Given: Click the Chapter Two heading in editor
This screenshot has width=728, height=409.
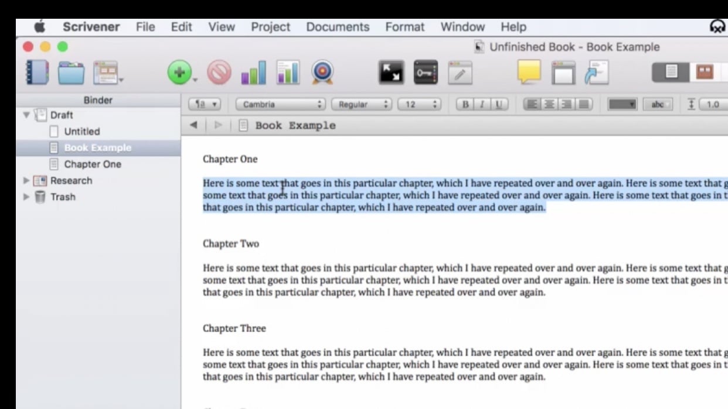Looking at the screenshot, I should coord(231,243).
